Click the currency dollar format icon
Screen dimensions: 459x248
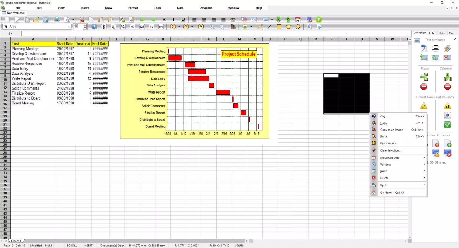(104, 27)
